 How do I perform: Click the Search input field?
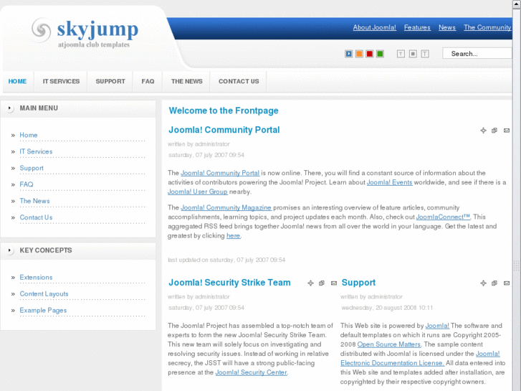(477, 54)
